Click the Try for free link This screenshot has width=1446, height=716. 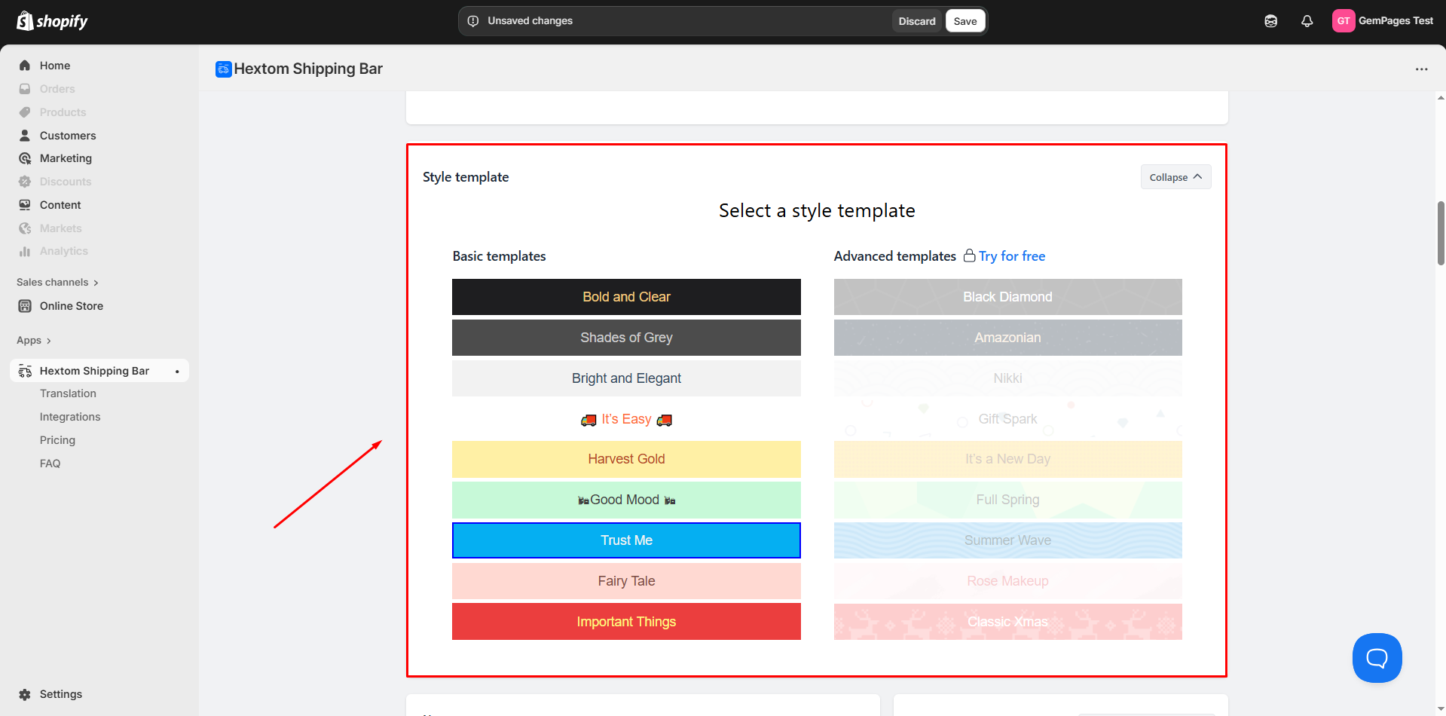1011,256
